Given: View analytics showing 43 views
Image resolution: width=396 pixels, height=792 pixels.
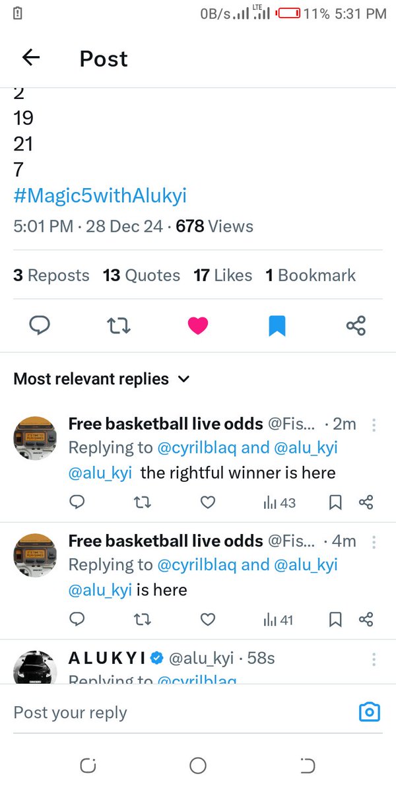Looking at the screenshot, I should click(279, 503).
